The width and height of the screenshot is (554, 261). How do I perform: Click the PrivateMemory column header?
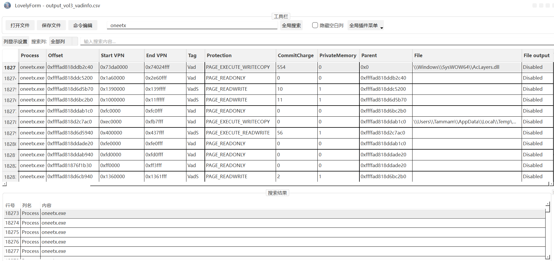pos(338,55)
